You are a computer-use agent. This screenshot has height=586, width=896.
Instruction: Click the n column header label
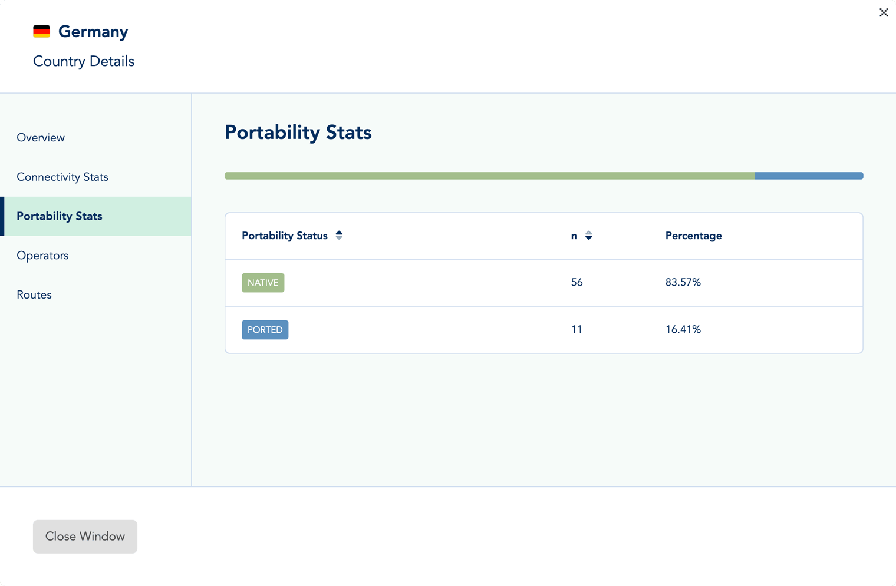coord(574,236)
